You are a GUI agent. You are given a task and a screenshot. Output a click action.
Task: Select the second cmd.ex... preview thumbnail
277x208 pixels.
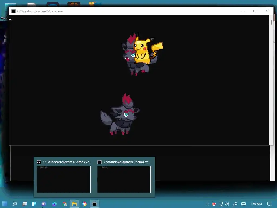[124, 179]
